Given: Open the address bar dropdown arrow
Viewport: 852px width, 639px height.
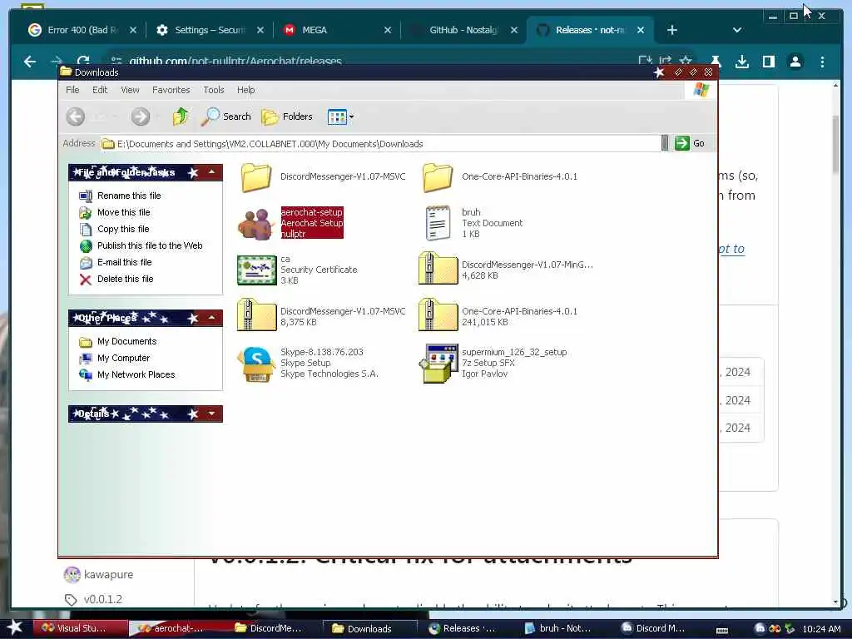Looking at the screenshot, I should [x=665, y=143].
